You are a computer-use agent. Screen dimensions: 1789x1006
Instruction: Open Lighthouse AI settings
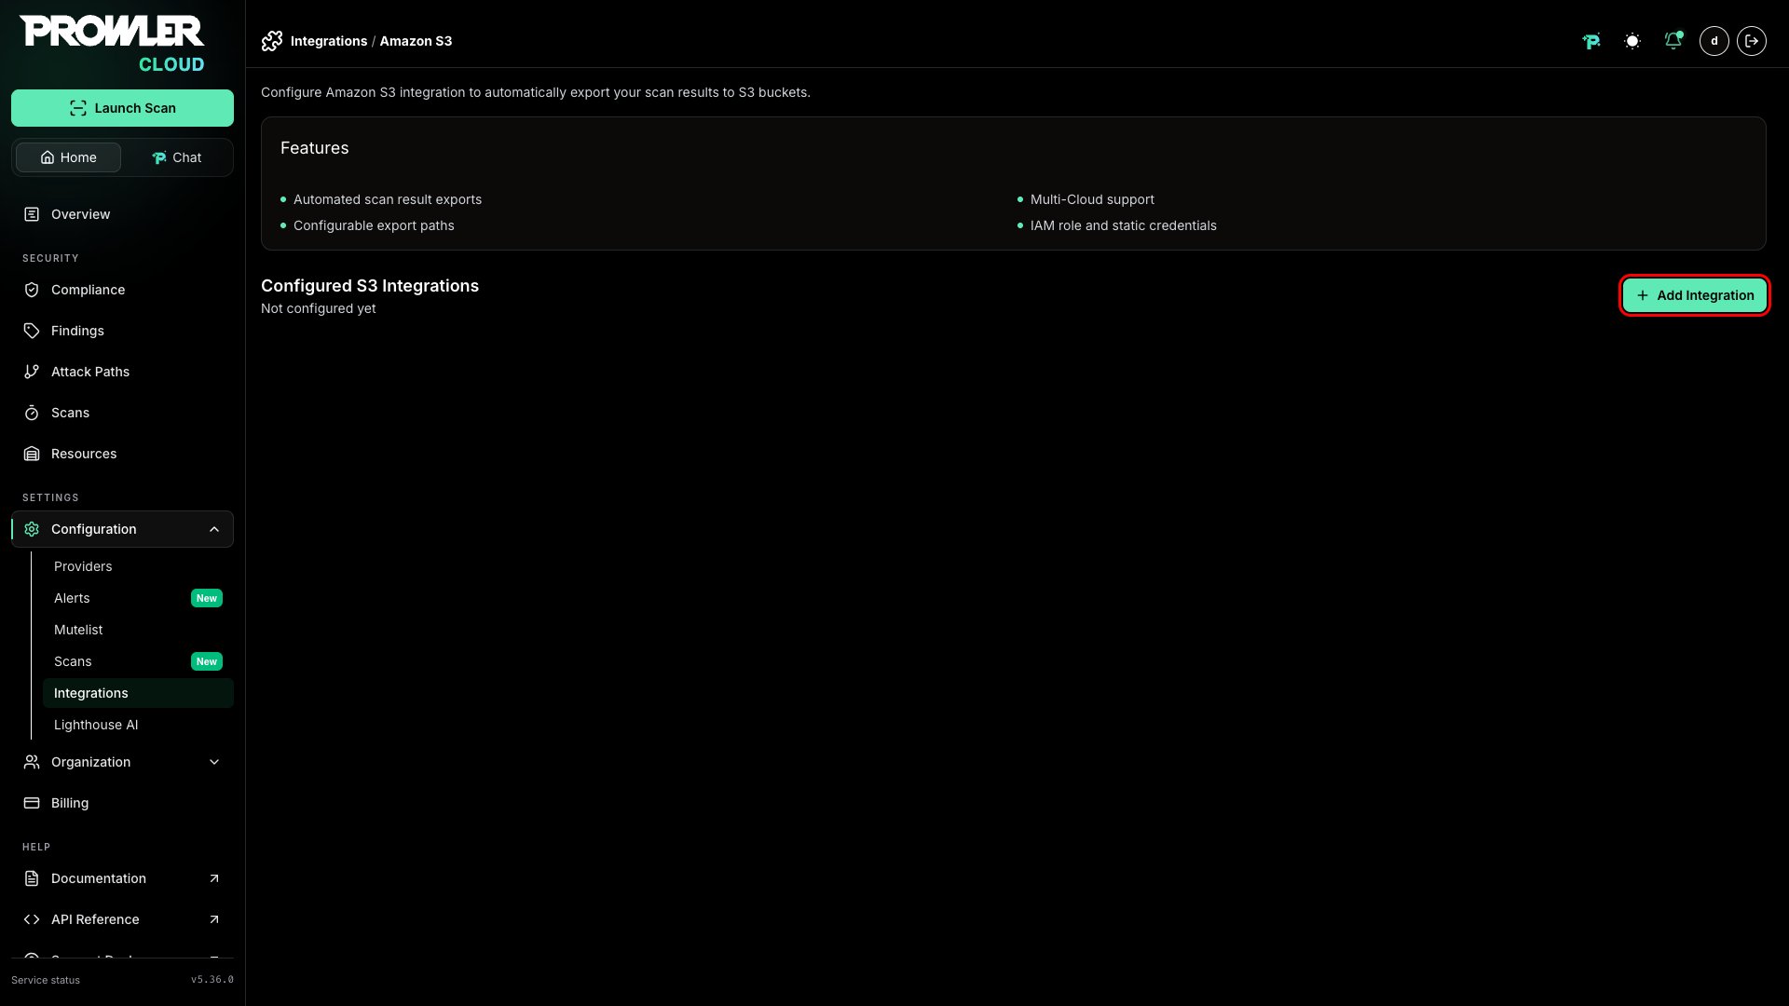point(138,725)
